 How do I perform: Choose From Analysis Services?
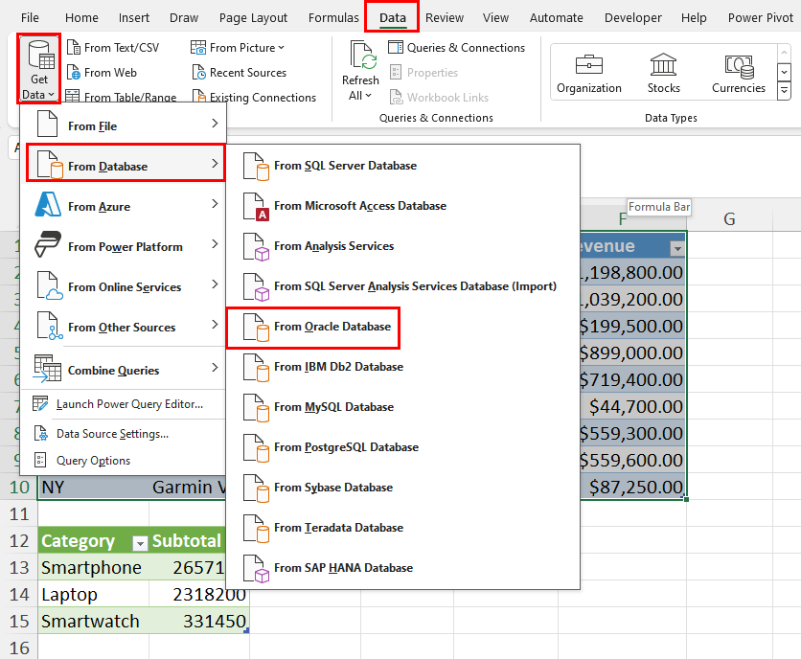[x=402, y=246]
